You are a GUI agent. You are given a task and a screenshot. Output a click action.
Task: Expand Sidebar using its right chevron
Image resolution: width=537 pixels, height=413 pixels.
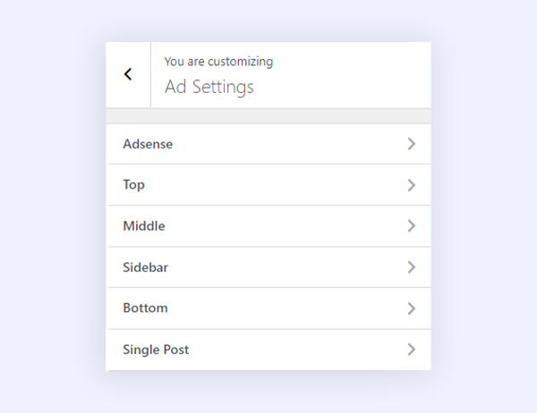coord(412,267)
